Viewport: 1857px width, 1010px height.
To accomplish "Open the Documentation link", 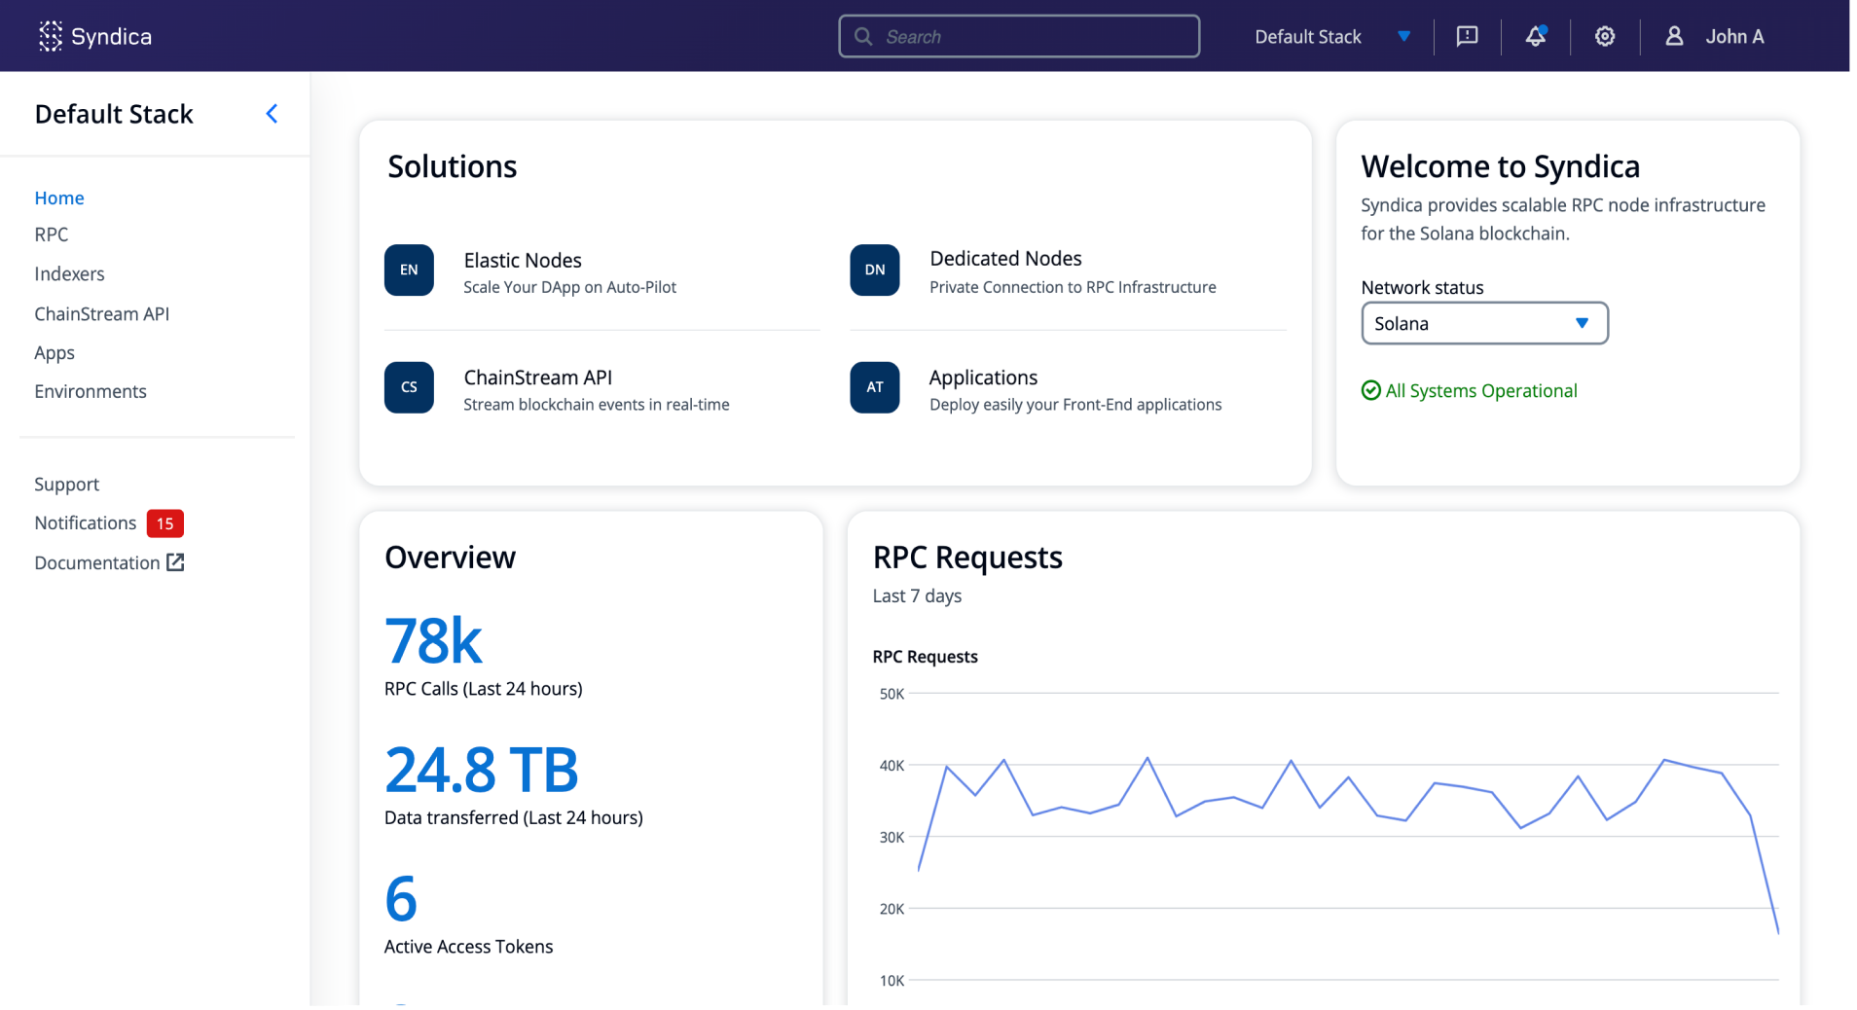I will pos(97,562).
